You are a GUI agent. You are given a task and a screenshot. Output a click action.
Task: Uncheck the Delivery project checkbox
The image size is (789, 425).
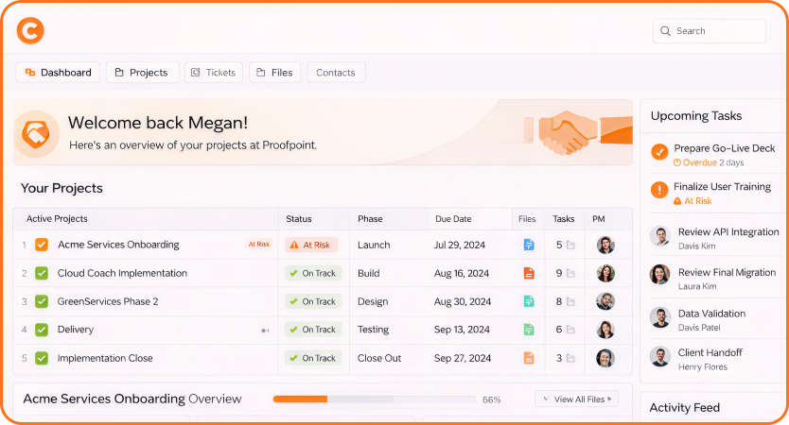click(x=42, y=330)
